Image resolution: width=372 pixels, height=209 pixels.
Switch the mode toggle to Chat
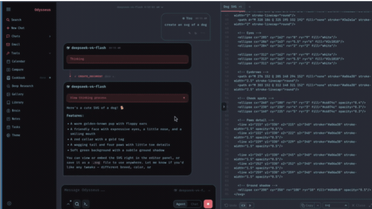[x=194, y=204]
